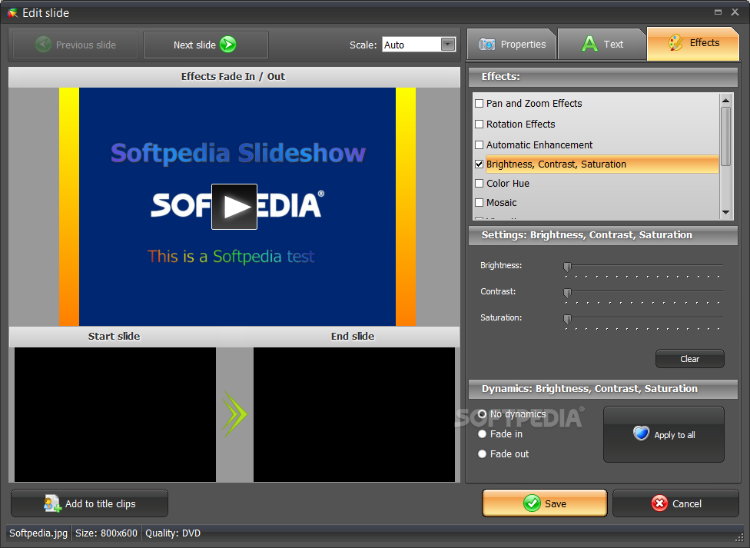Click the Apply to all button label
Viewport: 750px width, 548px height.
(x=675, y=435)
